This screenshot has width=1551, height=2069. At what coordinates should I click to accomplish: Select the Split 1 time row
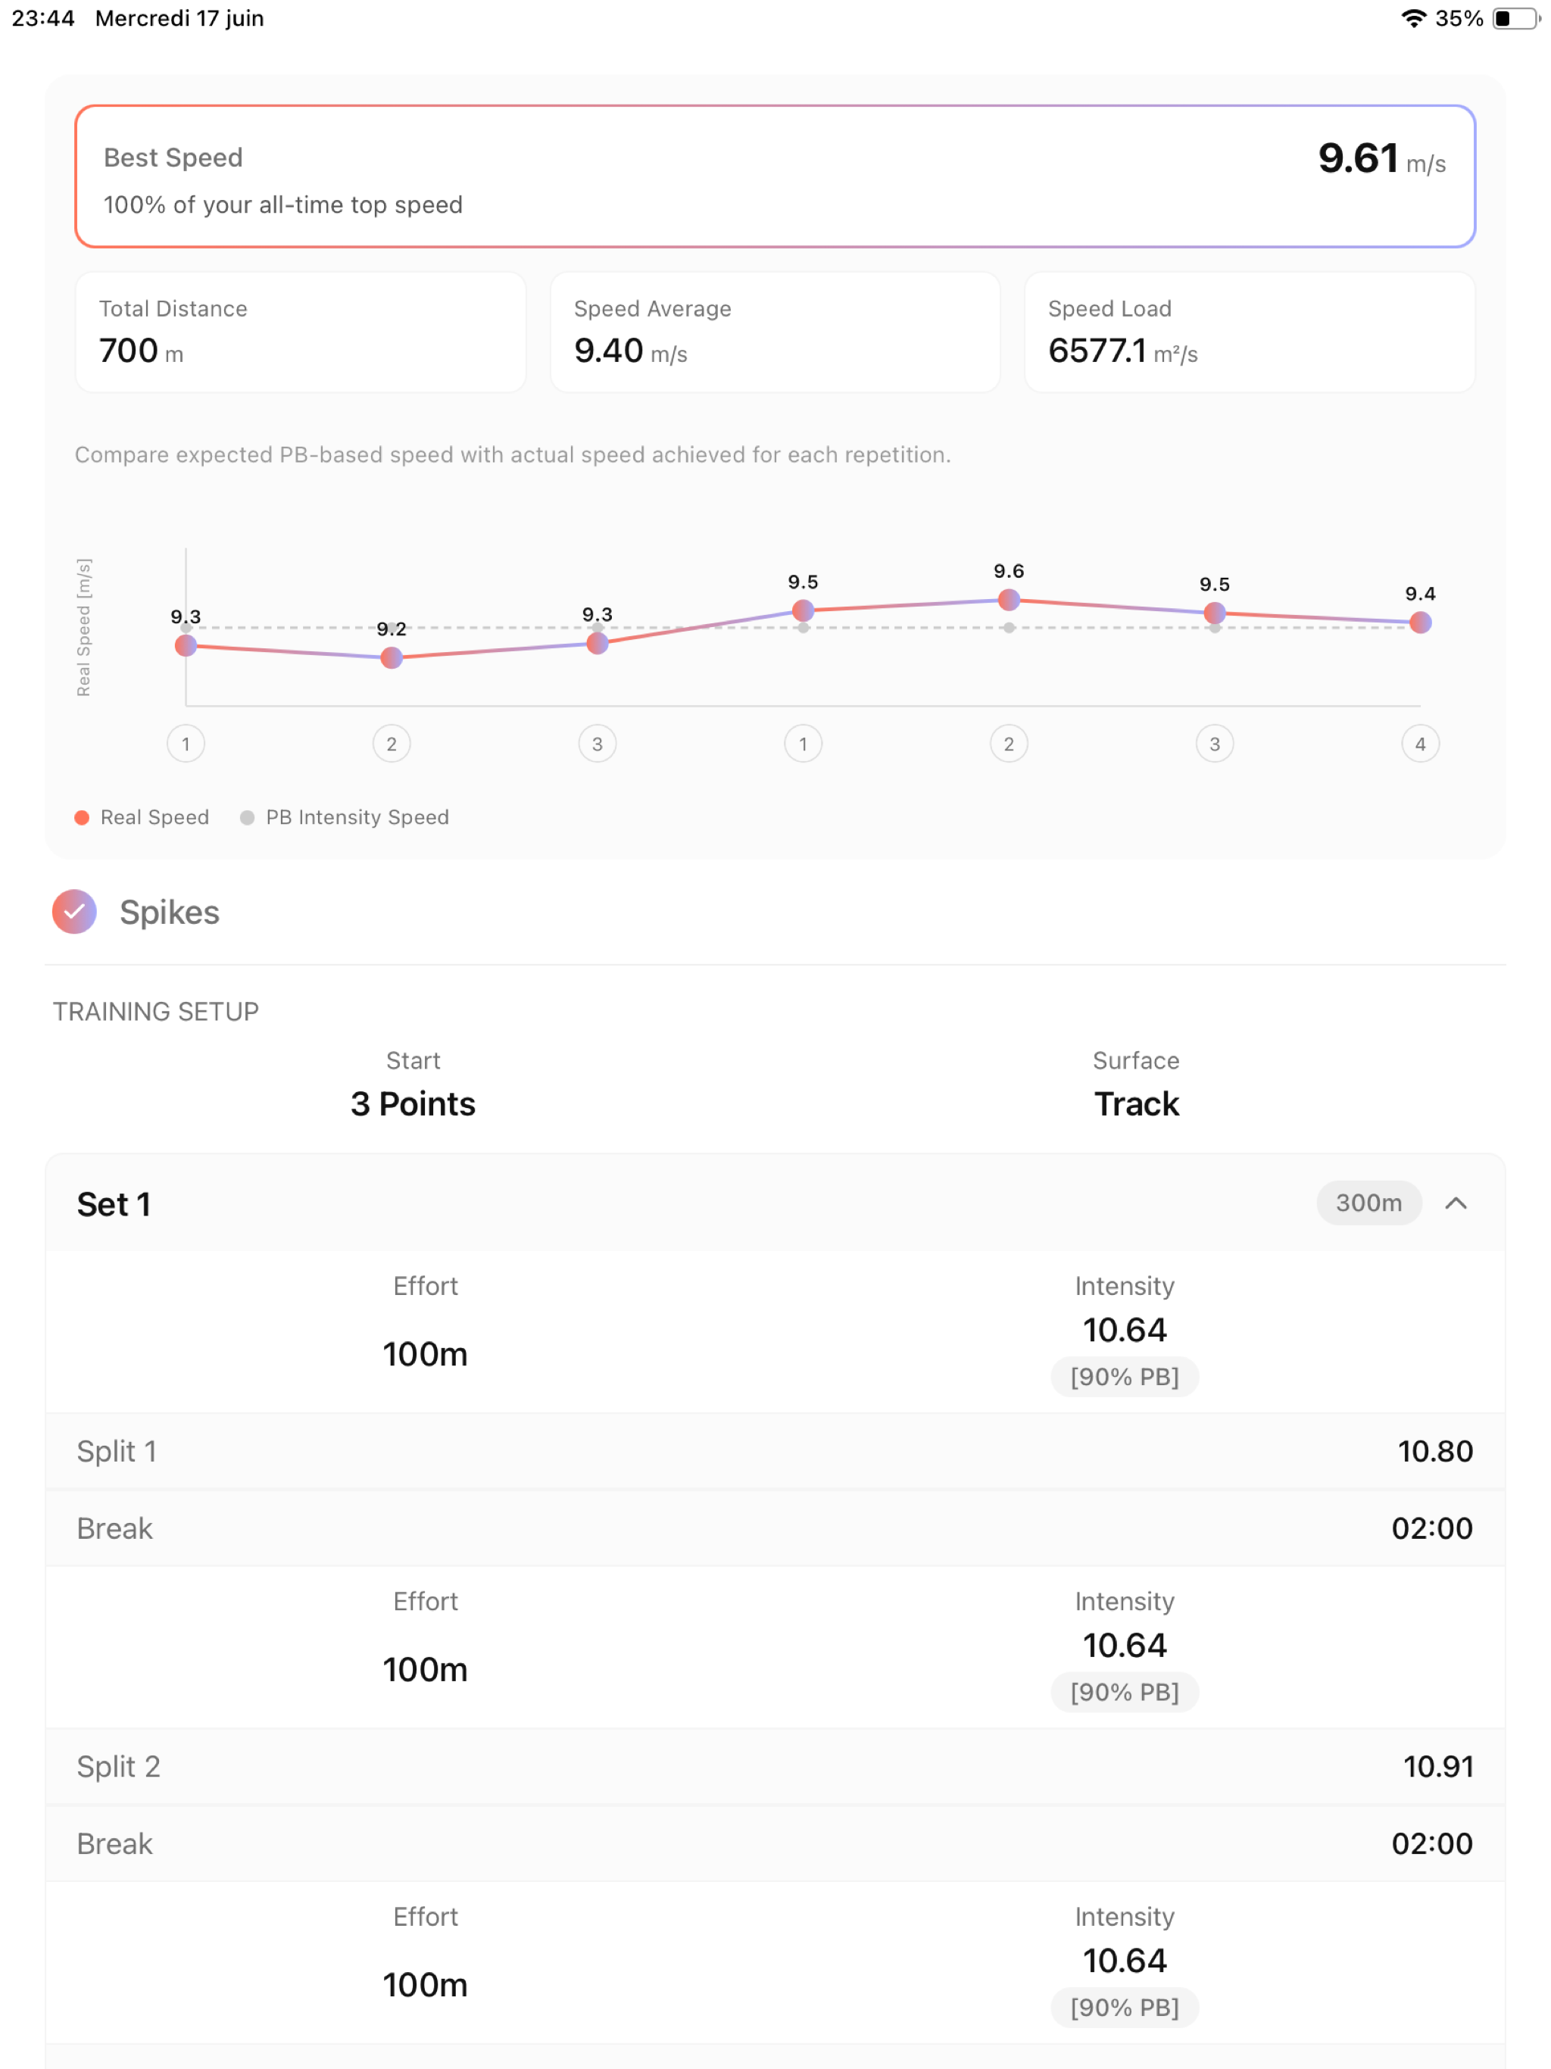coord(775,1452)
